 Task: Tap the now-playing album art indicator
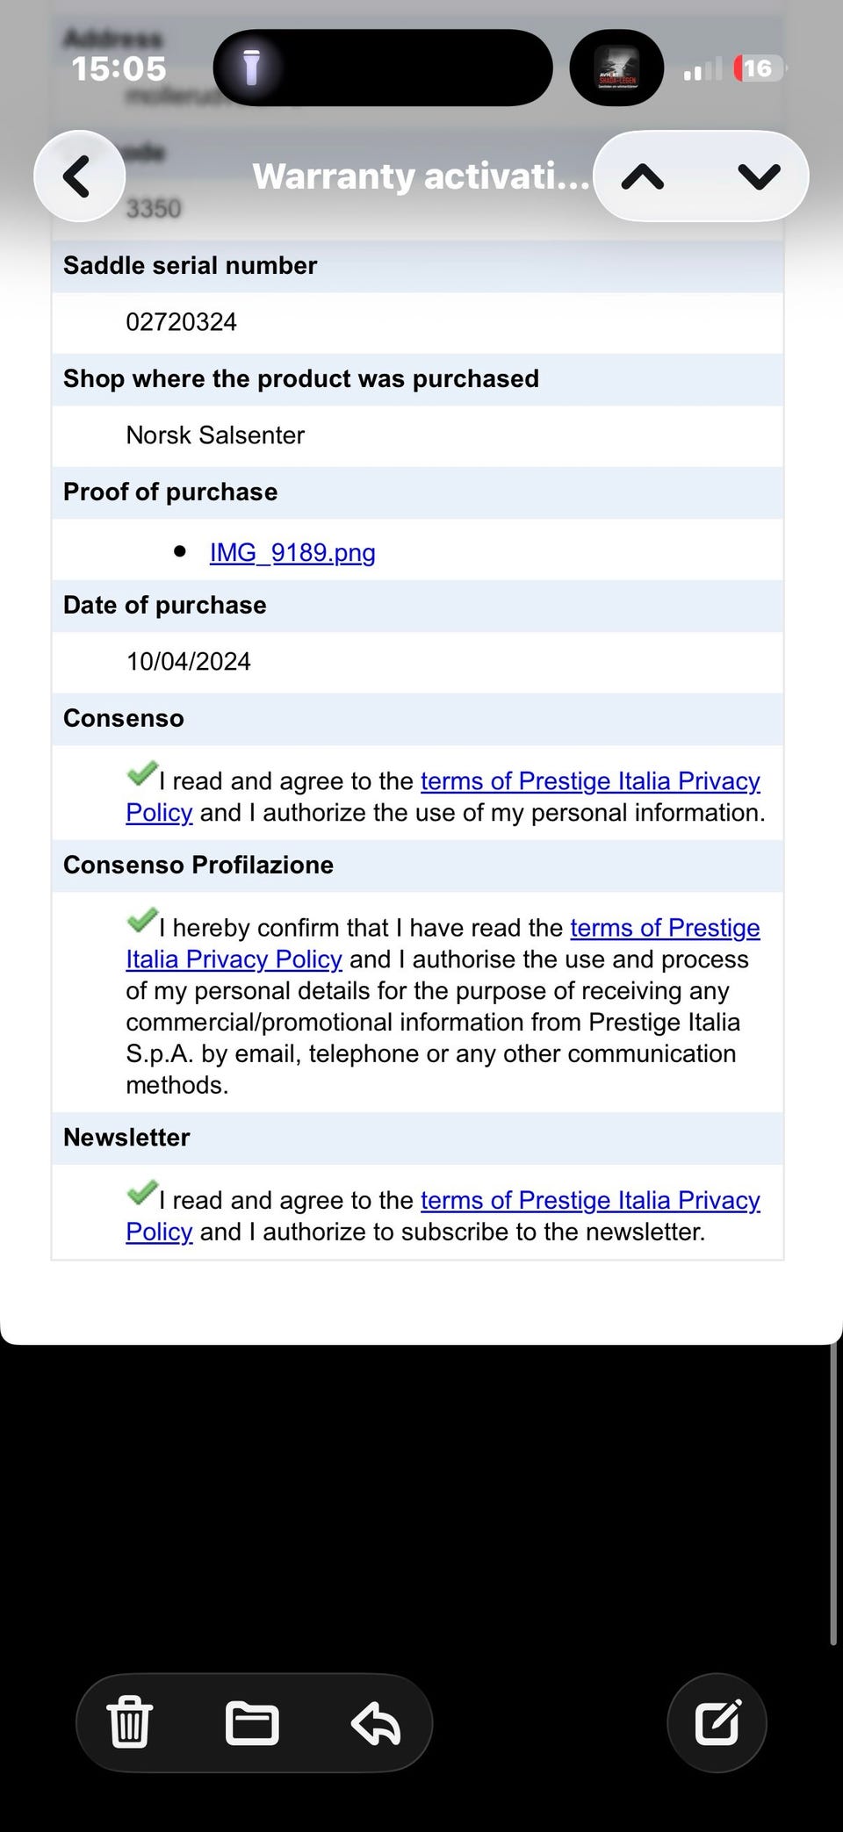click(x=616, y=68)
